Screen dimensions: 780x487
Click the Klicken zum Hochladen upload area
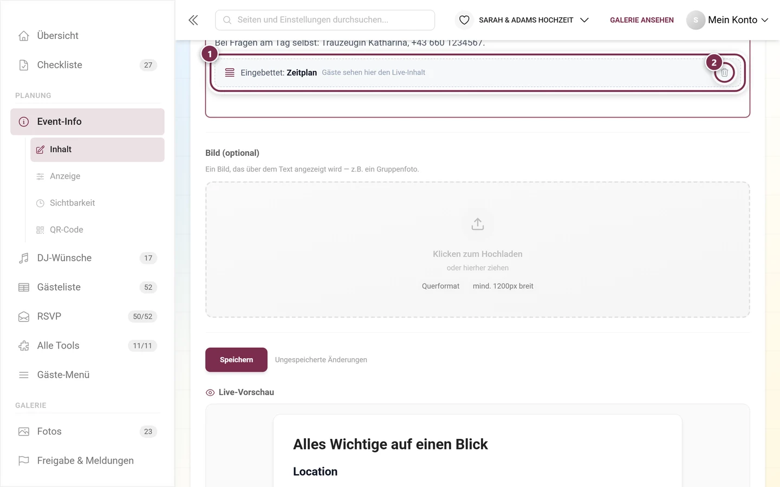(477, 249)
